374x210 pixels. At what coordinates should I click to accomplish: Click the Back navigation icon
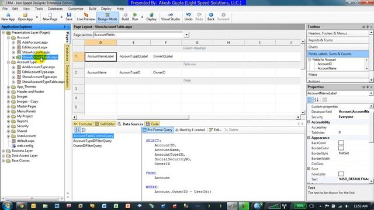click(x=211, y=17)
